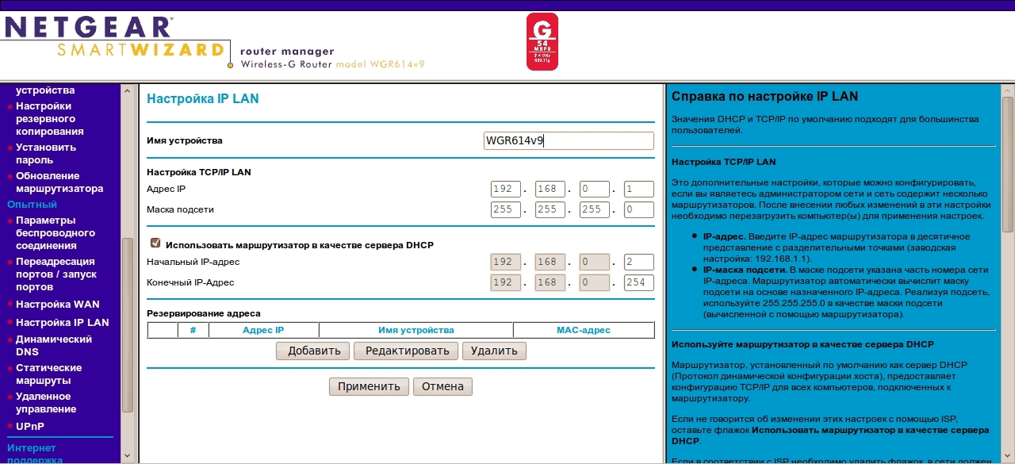
Task: Click help panel scrollbar down arrow
Action: click(1007, 456)
